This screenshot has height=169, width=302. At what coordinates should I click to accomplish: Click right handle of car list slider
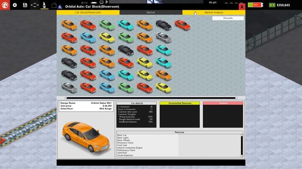pyautogui.click(x=236, y=98)
